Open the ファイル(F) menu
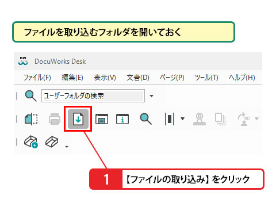Viewport: 276px width, 207px height. 37,78
